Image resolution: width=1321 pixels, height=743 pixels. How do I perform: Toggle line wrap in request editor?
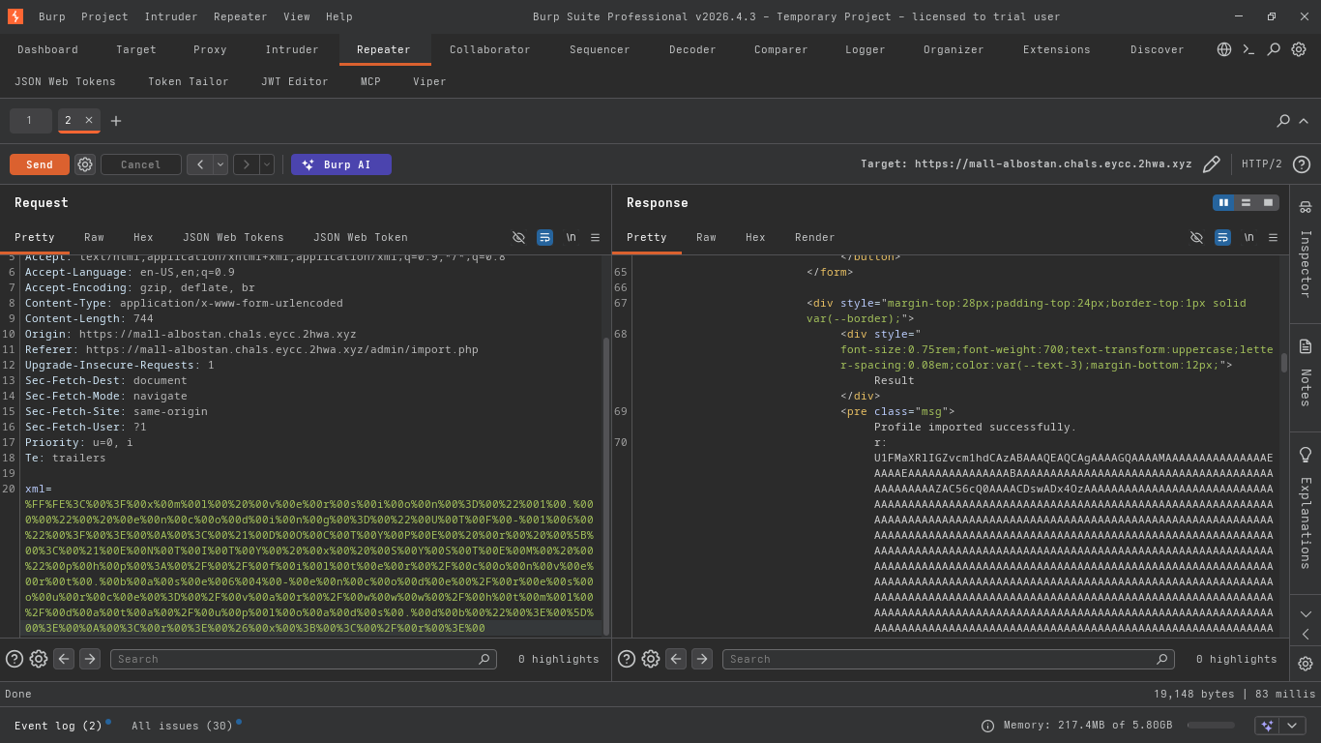tap(544, 237)
